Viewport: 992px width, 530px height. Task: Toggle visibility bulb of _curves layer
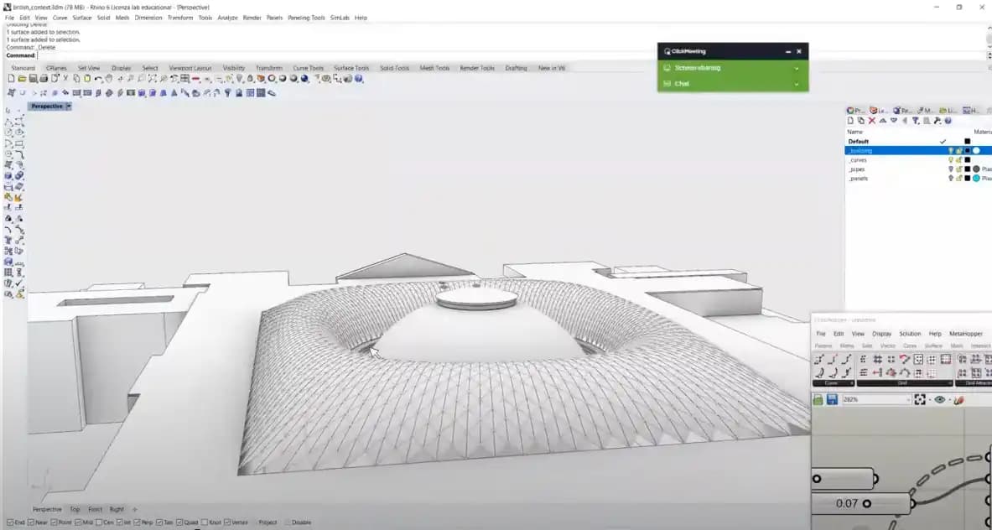(950, 160)
